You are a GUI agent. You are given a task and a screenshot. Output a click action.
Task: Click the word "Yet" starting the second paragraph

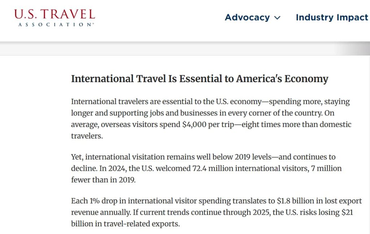pyautogui.click(x=77, y=157)
